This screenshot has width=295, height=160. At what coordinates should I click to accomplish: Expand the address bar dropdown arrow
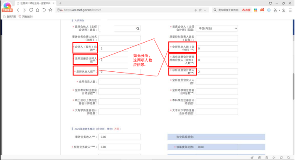205,10
